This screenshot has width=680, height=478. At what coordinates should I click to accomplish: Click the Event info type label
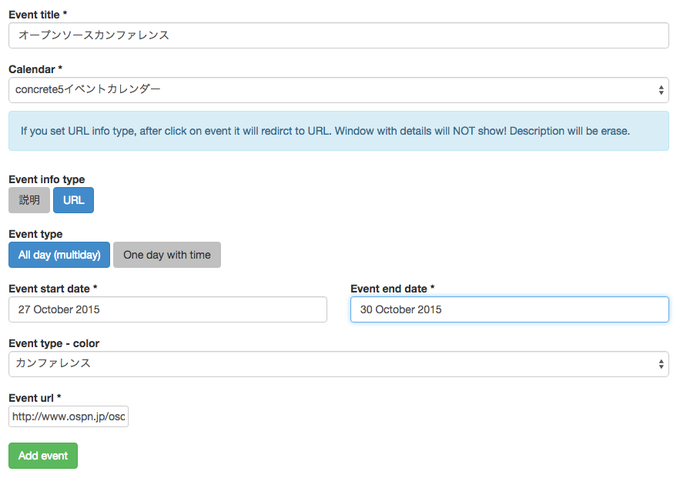click(47, 179)
